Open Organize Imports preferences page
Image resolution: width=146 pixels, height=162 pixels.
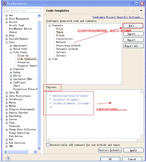[27, 66]
